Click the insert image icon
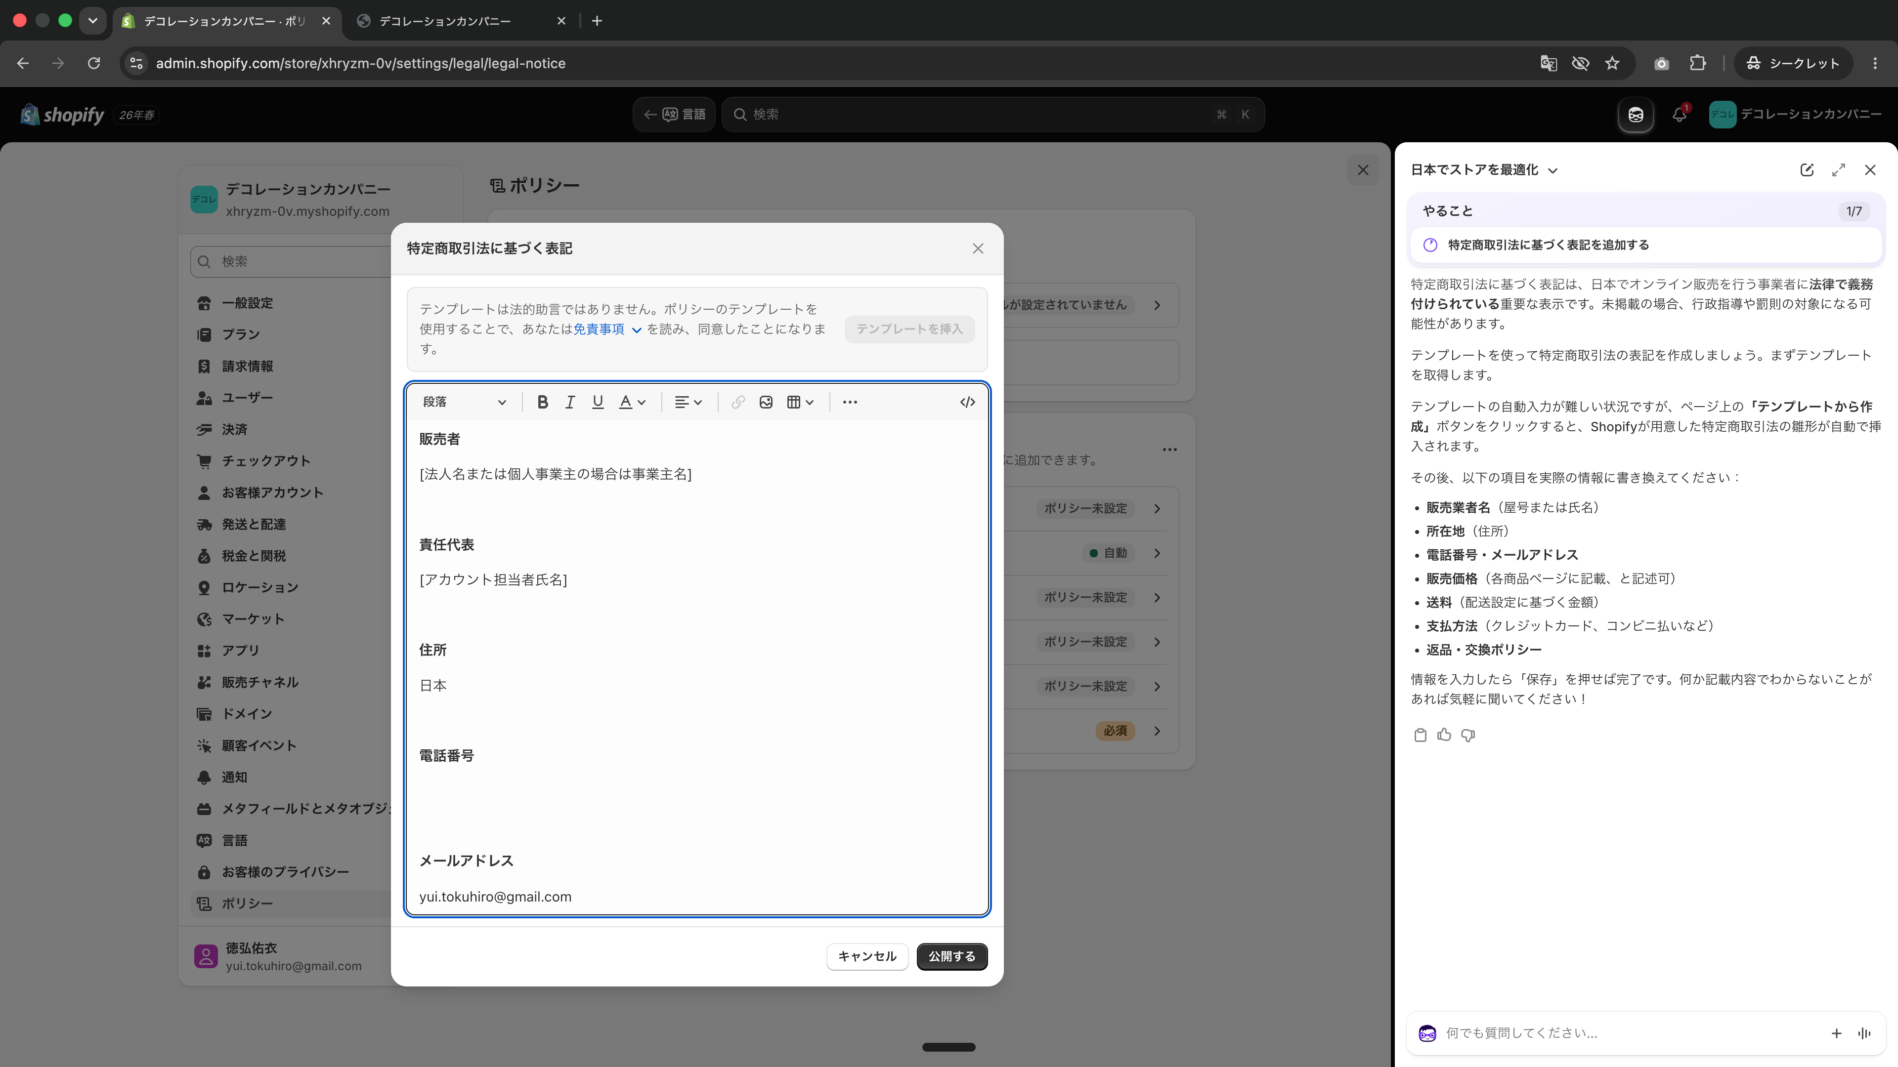The height and width of the screenshot is (1067, 1898). (766, 402)
